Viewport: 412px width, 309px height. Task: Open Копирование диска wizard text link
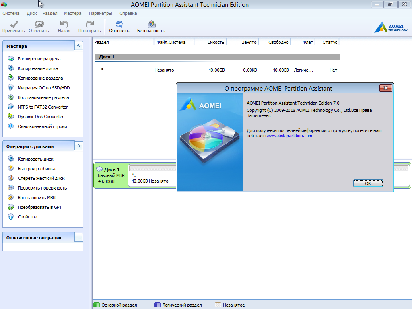[38, 68]
